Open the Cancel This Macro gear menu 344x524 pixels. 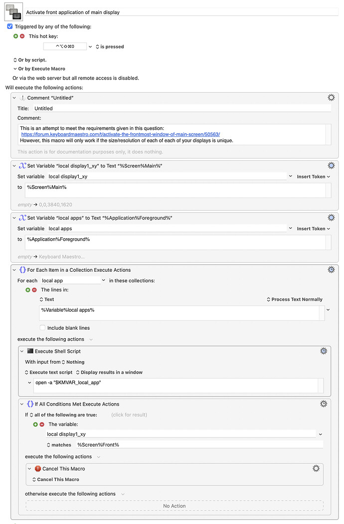(316, 469)
